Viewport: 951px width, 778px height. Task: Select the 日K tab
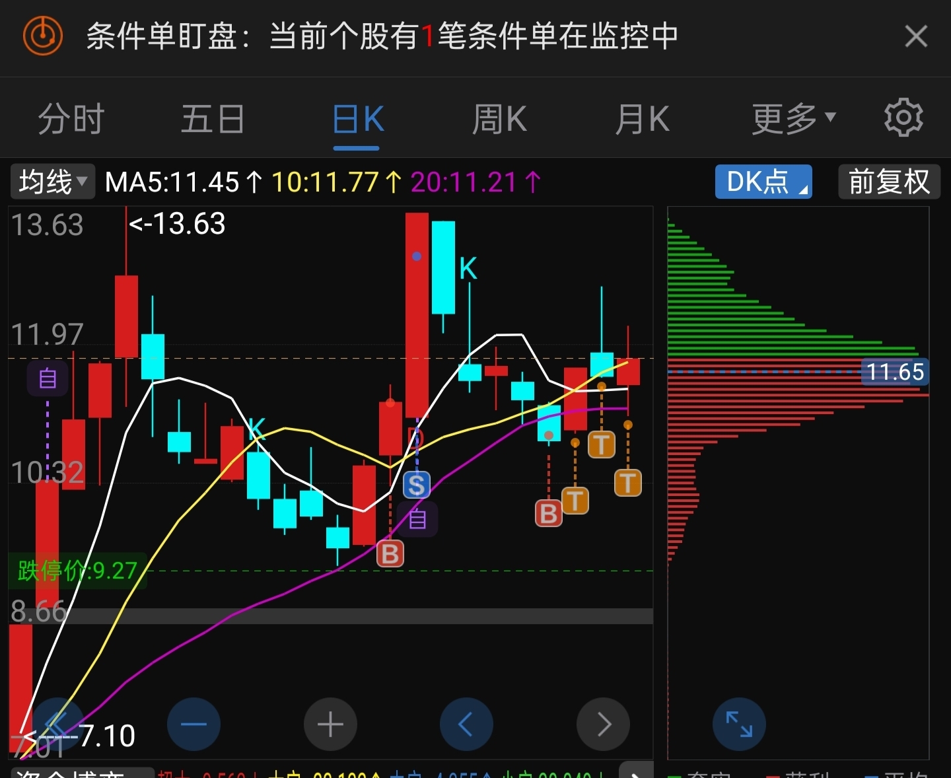[x=357, y=120]
